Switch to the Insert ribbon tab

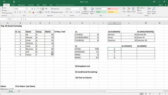tap(13, 5)
